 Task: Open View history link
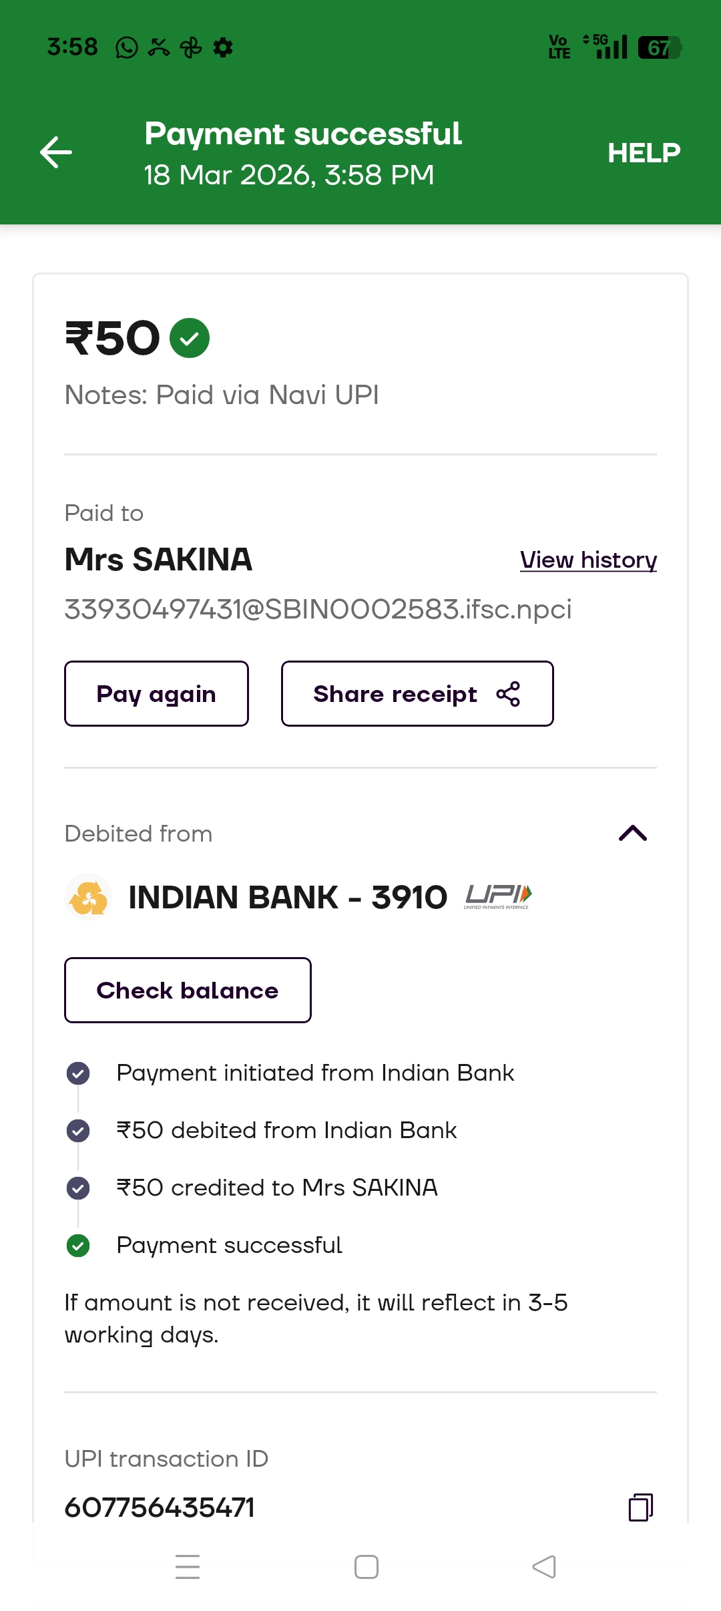tap(588, 560)
